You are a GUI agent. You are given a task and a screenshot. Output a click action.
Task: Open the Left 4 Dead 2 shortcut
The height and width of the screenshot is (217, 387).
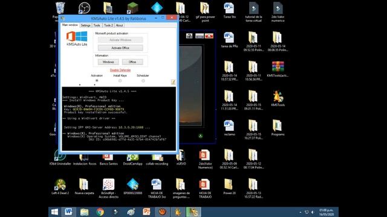click(60, 184)
